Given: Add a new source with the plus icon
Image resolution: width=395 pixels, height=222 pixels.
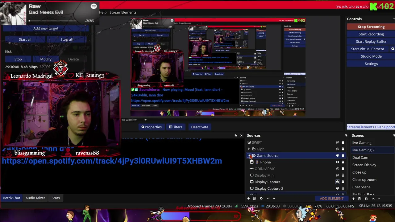Looking at the screenshot, I should (248, 199).
